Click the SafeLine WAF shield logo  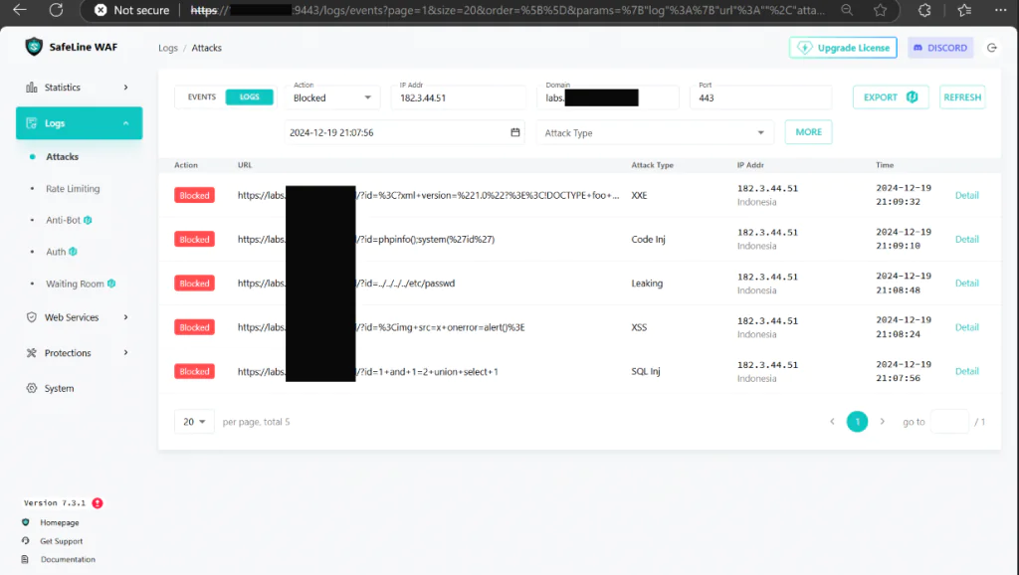pyautogui.click(x=34, y=47)
